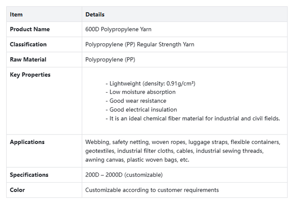Click the 'Lightweight (density: 0.91g/cm³)' line

click(150, 84)
